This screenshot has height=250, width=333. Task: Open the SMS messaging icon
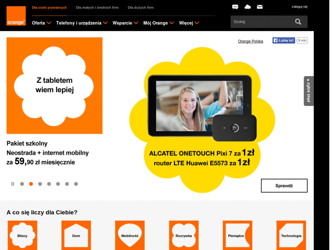pyautogui.click(x=235, y=7)
